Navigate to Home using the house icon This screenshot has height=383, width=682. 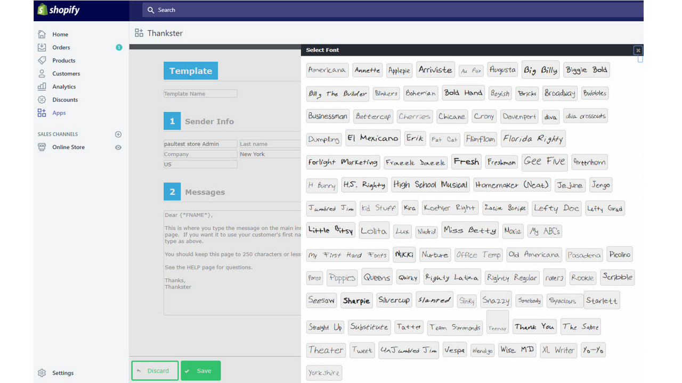(x=42, y=34)
